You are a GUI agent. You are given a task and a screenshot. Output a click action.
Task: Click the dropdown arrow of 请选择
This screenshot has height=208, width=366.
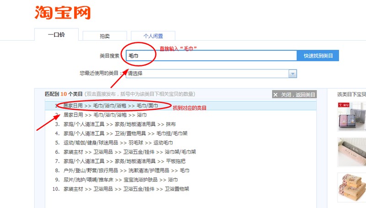pos(293,74)
